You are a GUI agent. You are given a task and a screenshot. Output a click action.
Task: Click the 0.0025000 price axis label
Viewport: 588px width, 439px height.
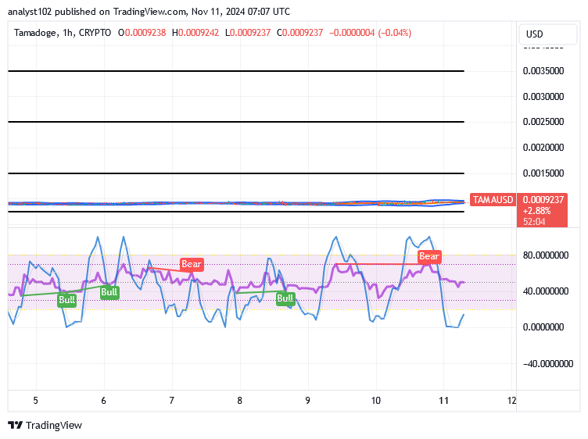(x=543, y=122)
